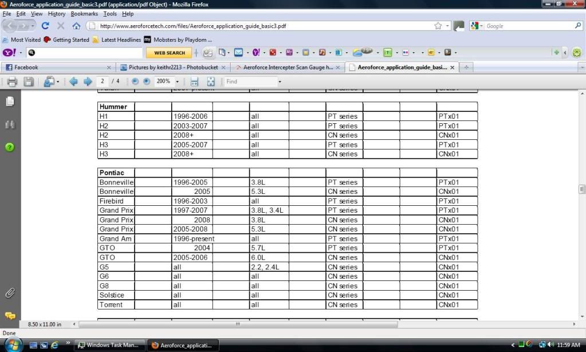Fit one full page icon
586x352 pixels.
211,81
